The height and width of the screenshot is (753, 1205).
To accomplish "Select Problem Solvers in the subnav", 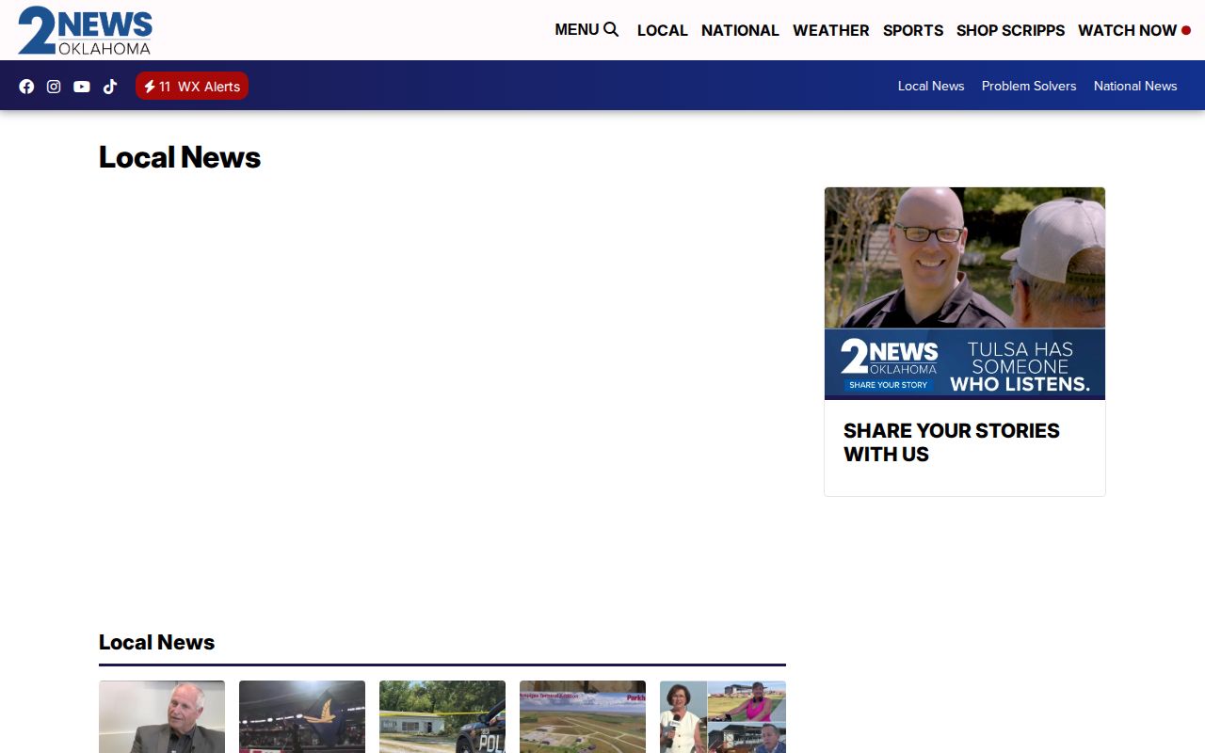I will (x=1029, y=86).
